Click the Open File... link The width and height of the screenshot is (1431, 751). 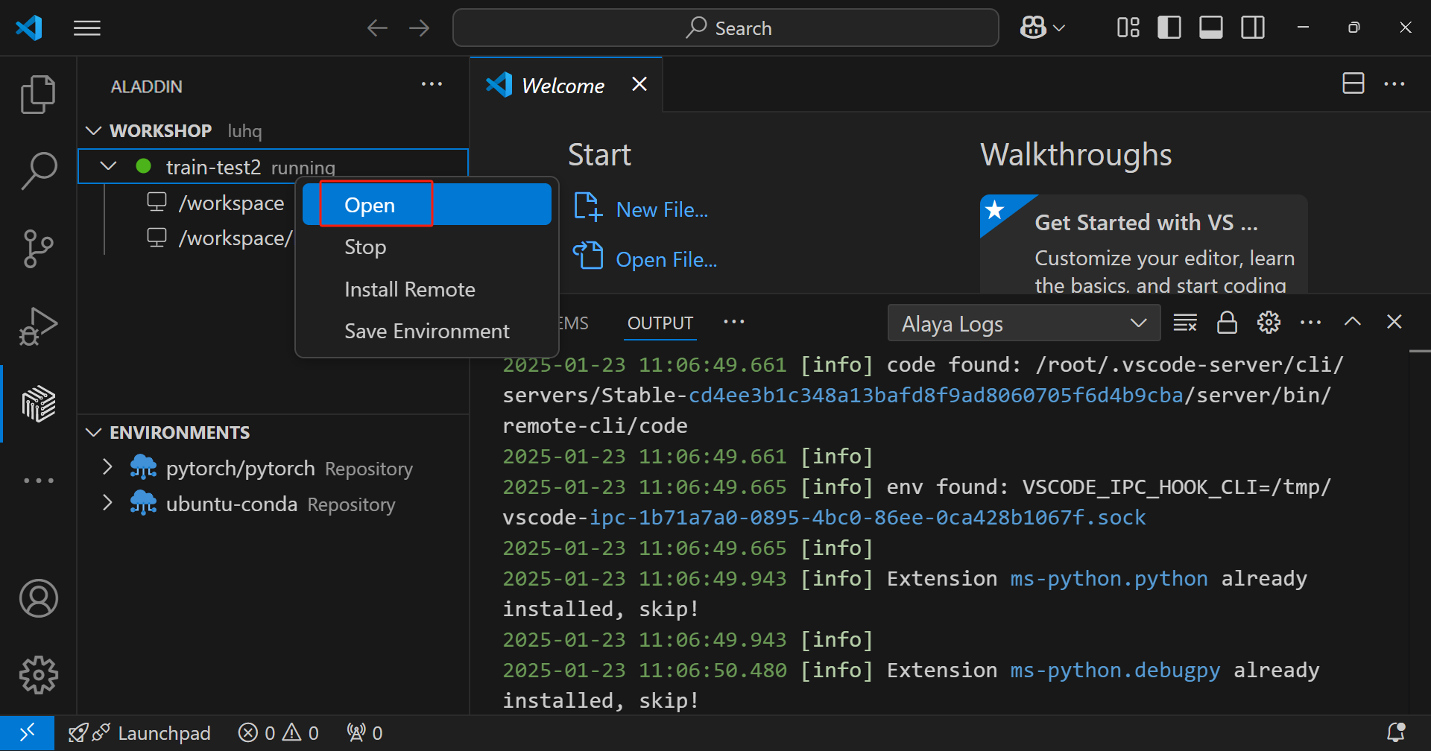(666, 260)
